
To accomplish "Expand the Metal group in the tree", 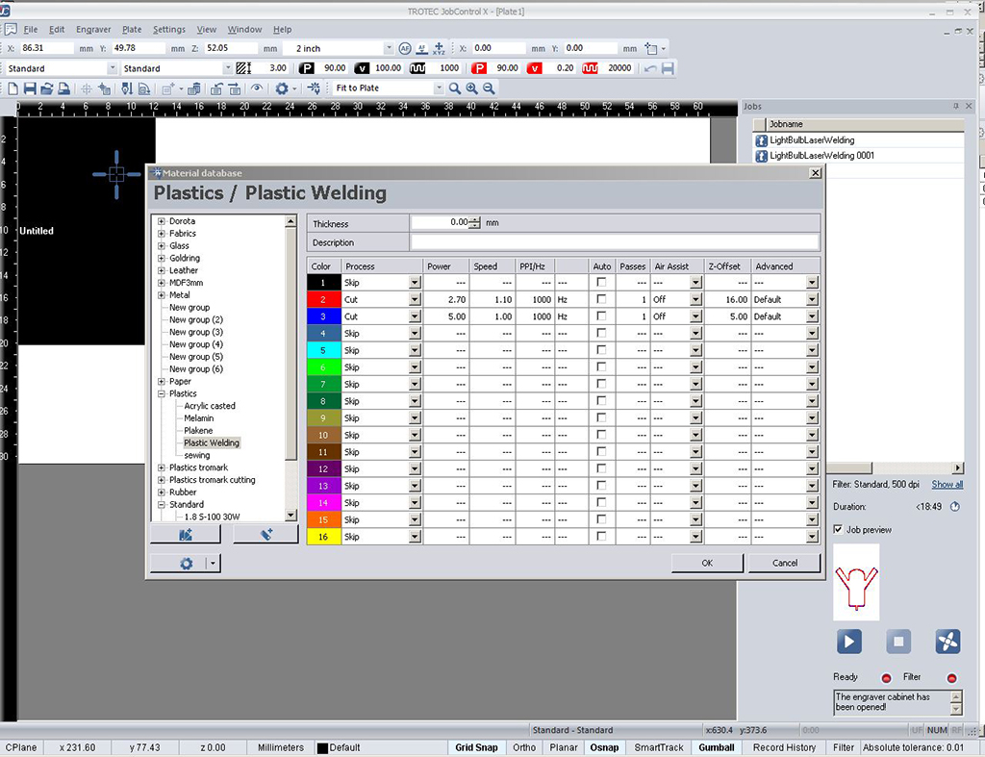I will (162, 295).
